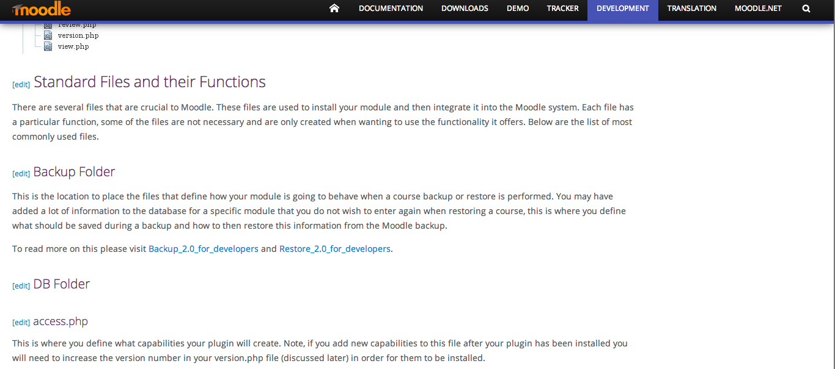Open Backup_2.0_for_developers link

coord(204,249)
